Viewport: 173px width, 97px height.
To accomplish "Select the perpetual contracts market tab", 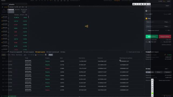I will (11, 11).
